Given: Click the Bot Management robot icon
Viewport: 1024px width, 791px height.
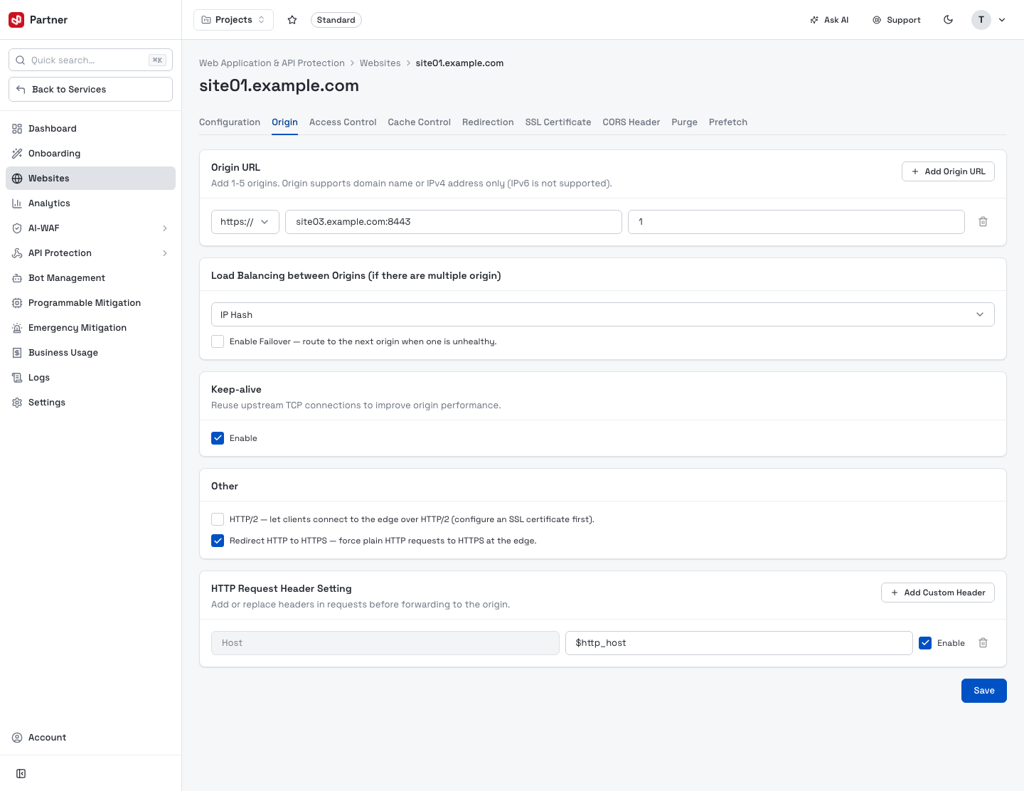Looking at the screenshot, I should point(17,278).
